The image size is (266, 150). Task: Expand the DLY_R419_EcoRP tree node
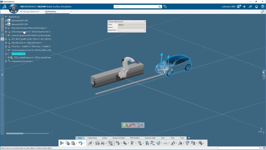click(x=6, y=39)
